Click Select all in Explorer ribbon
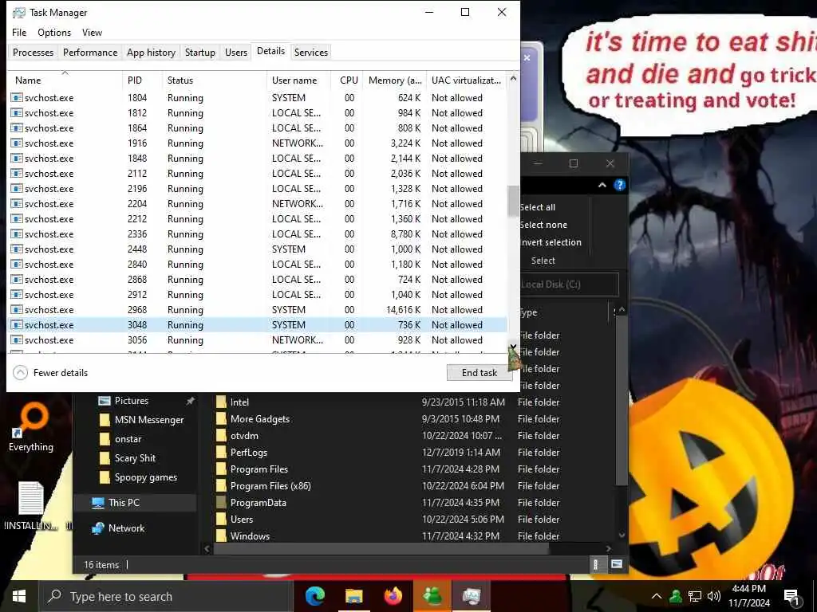 tap(538, 207)
